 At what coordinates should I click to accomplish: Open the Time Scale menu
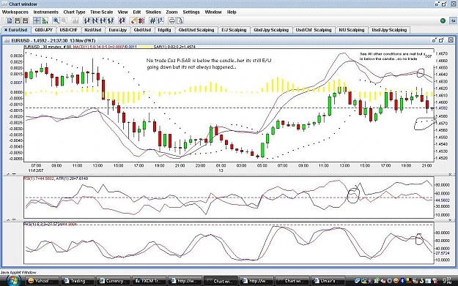tap(101, 12)
